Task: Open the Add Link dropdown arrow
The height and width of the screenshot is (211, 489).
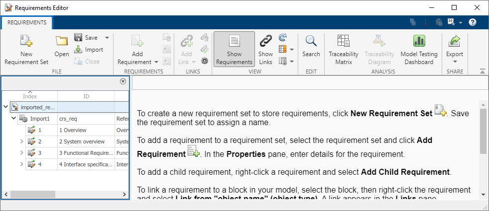Action: pos(194,62)
